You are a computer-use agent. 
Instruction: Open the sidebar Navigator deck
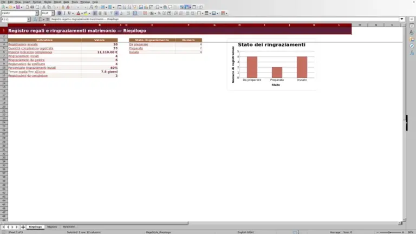click(x=412, y=46)
